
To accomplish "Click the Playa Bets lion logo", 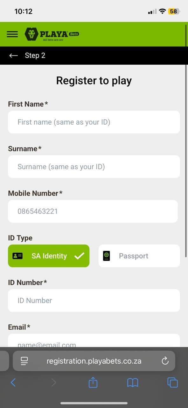I will [x=31, y=34].
